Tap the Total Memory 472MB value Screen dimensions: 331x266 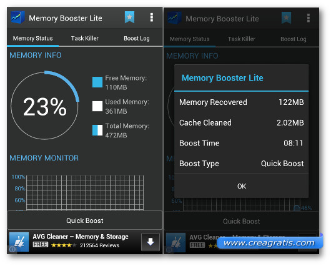116,135
